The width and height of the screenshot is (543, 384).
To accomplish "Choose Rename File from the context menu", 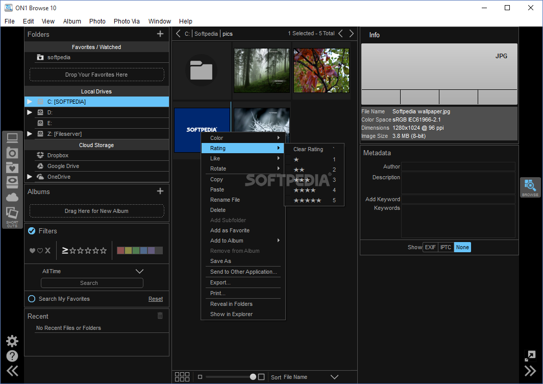I will [243, 200].
